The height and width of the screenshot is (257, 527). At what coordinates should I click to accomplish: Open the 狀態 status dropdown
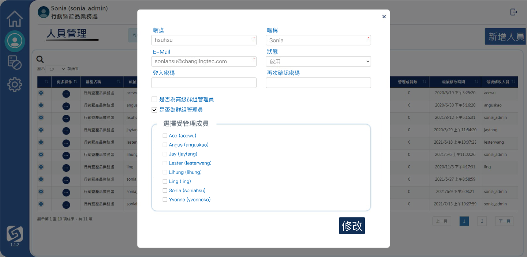click(x=318, y=62)
